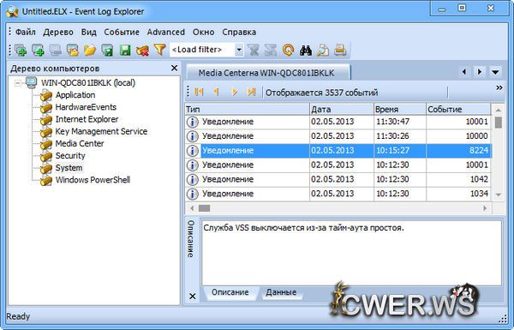Jump to first event navigation icon
The width and height of the screenshot is (514, 330).
point(199,92)
